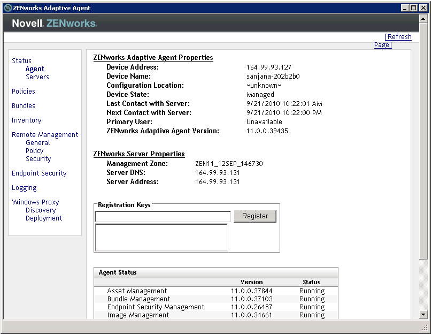This screenshot has height=335, width=432.
Task: Go to the Policies page
Action: (24, 91)
